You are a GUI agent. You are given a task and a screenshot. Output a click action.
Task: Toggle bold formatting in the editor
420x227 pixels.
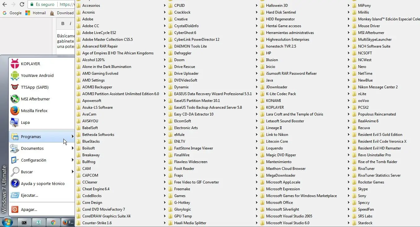point(63,23)
